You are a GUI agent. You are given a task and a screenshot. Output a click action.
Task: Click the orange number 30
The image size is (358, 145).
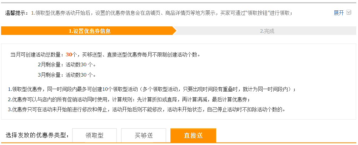[69, 55]
